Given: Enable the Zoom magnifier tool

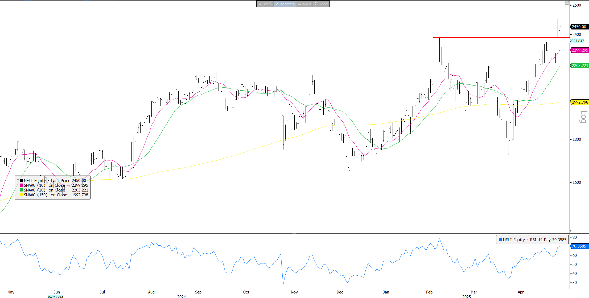Looking at the screenshot, I should pos(321,4).
